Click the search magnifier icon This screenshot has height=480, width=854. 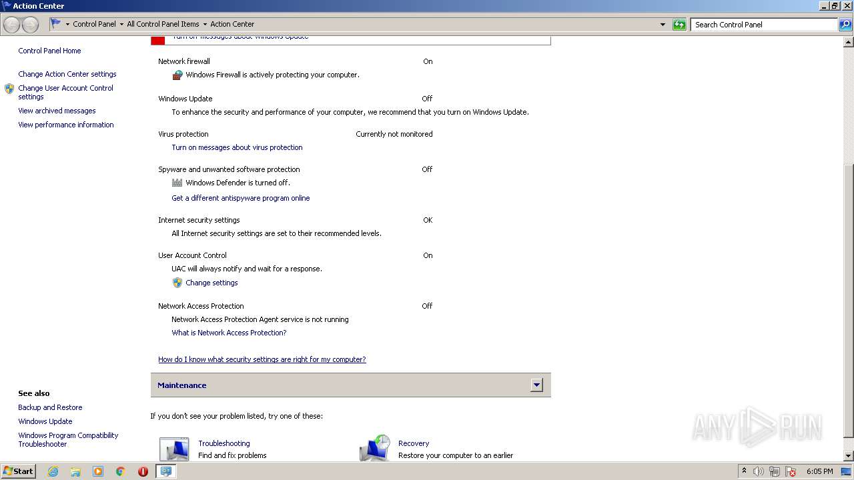(845, 25)
